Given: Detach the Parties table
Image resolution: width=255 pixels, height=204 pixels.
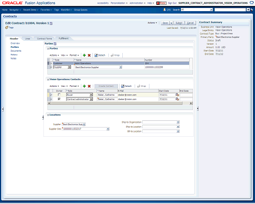Looking at the screenshot, I should [x=100, y=55].
